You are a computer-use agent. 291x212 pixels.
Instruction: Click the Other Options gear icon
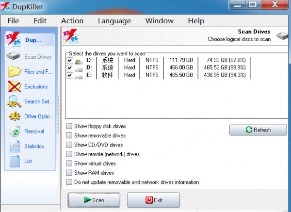(14, 116)
